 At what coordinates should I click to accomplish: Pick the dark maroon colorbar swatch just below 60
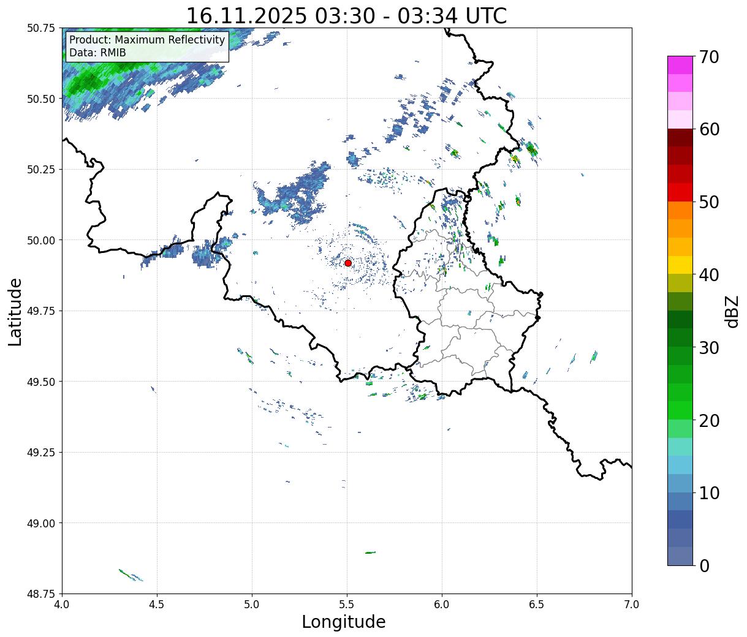[680, 138]
